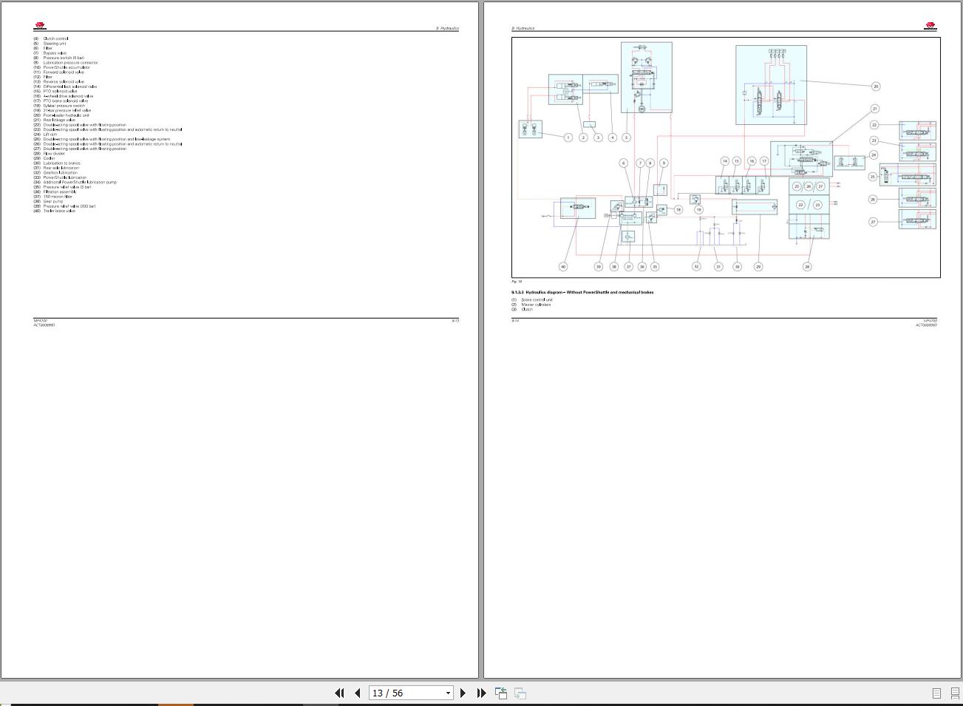Click 'Brake control unit' on right page

click(x=537, y=299)
